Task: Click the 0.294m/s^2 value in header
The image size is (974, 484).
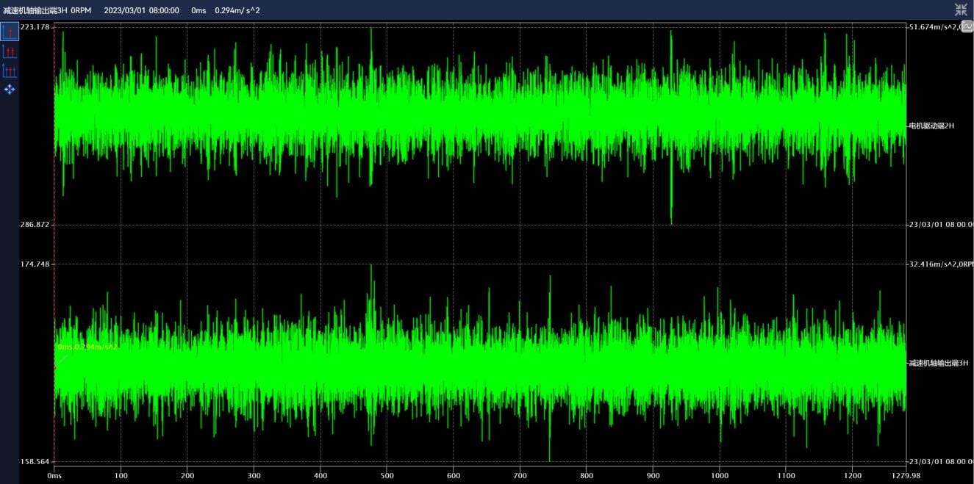Action: click(237, 10)
